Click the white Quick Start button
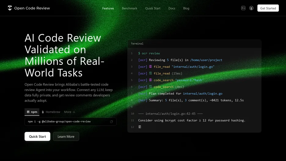 point(37,136)
